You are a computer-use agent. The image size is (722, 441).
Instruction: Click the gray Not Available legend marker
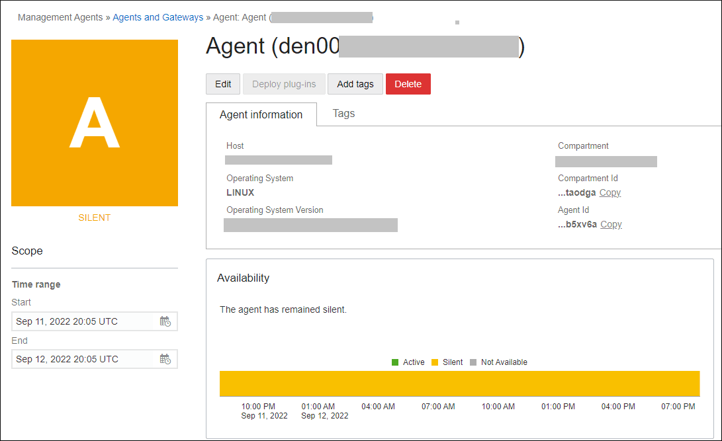[473, 362]
